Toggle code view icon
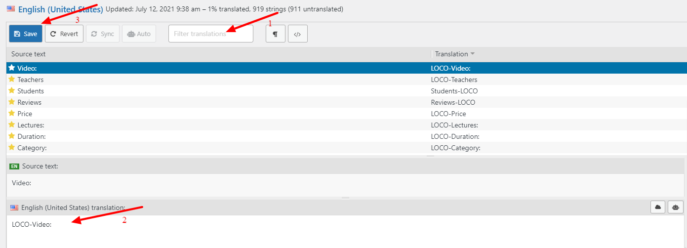687x248 pixels. tap(297, 34)
